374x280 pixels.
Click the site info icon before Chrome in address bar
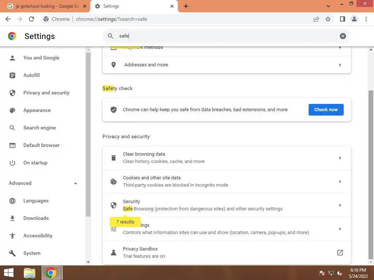coord(46,19)
